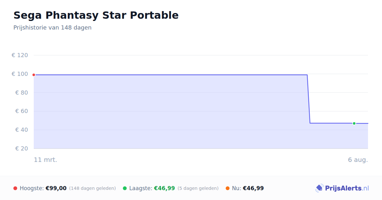
Task: Click the € 80 axis label
Action: (22, 93)
